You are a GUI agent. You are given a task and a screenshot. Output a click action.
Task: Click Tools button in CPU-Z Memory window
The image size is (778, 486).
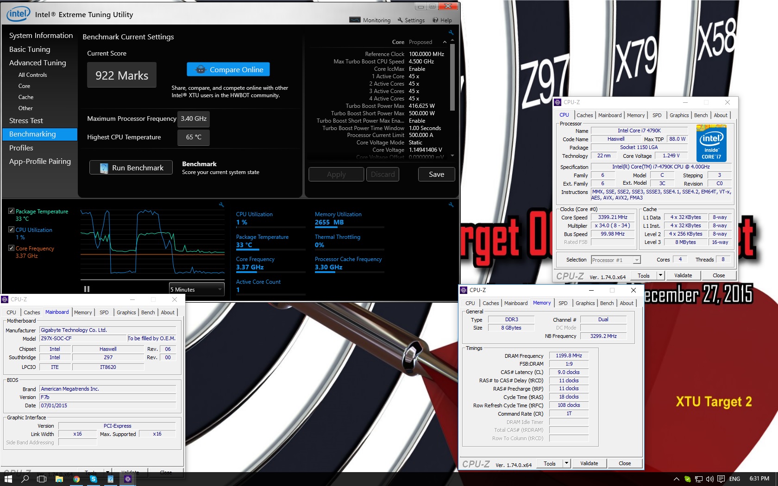coord(550,463)
